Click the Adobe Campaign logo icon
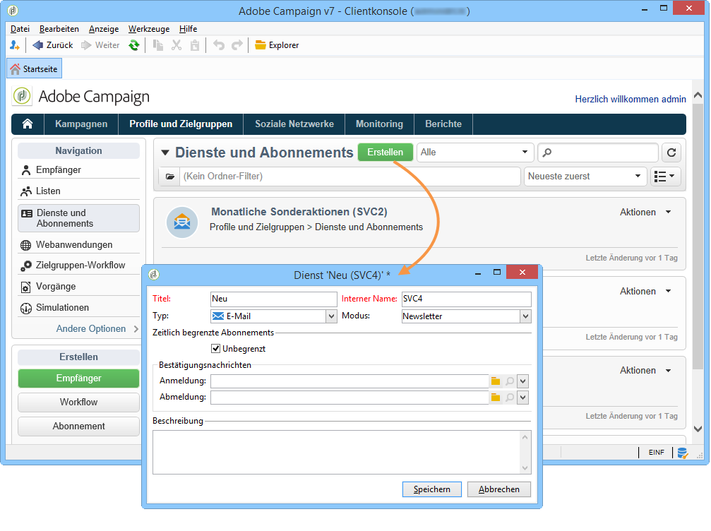 (x=22, y=96)
